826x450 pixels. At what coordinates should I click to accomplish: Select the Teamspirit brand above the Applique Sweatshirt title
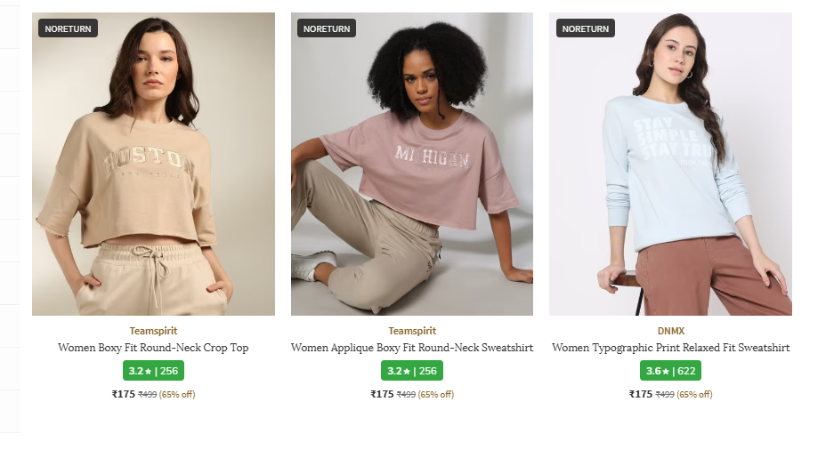pyautogui.click(x=412, y=331)
